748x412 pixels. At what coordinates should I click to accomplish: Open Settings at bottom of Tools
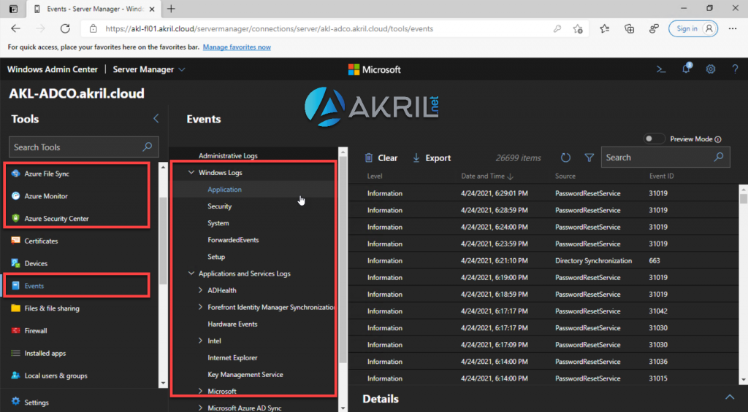pyautogui.click(x=37, y=403)
